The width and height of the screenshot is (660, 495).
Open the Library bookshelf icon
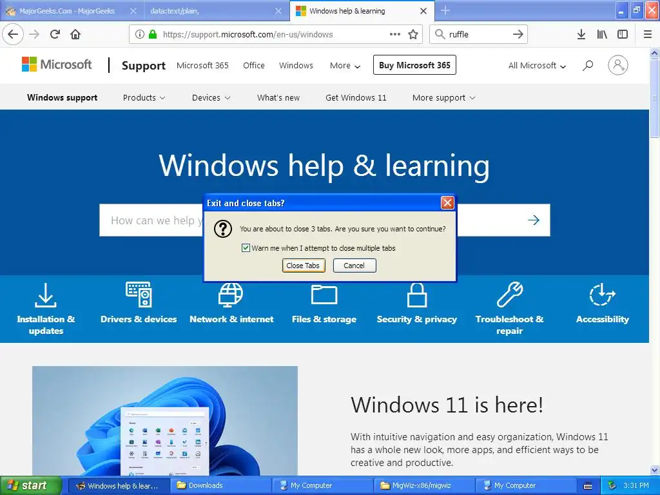[x=602, y=34]
